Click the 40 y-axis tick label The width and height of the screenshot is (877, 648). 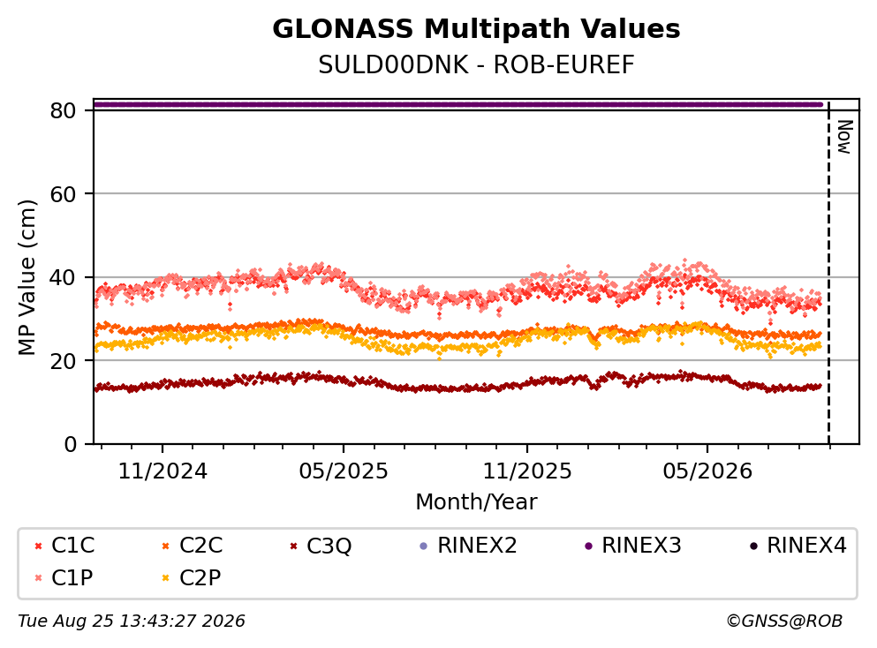click(x=64, y=277)
